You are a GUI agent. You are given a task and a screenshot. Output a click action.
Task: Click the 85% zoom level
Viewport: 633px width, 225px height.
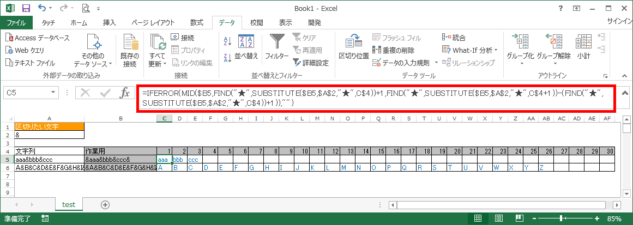(613, 218)
